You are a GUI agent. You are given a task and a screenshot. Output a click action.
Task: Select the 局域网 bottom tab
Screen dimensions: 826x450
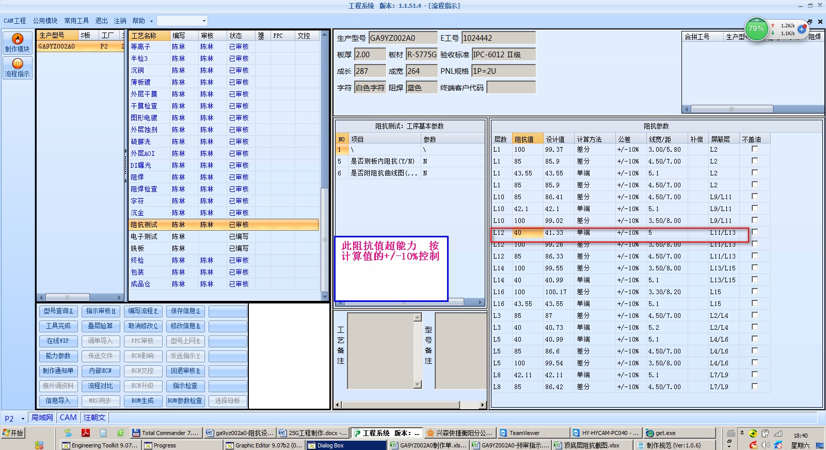point(42,417)
